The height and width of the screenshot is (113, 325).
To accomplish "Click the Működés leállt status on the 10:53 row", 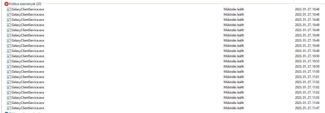I will click(x=234, y=61).
